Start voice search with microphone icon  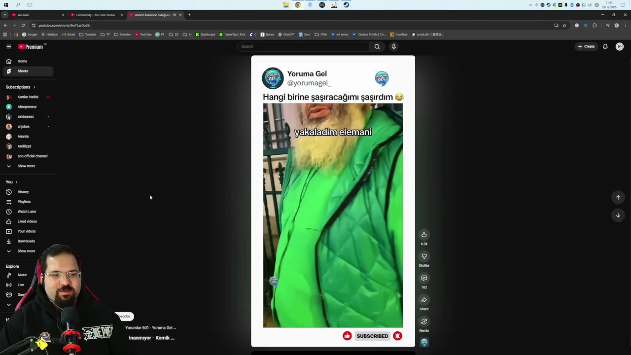pyautogui.click(x=394, y=46)
